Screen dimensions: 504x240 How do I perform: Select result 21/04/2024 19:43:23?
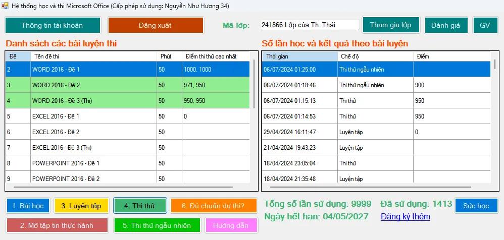click(x=376, y=148)
